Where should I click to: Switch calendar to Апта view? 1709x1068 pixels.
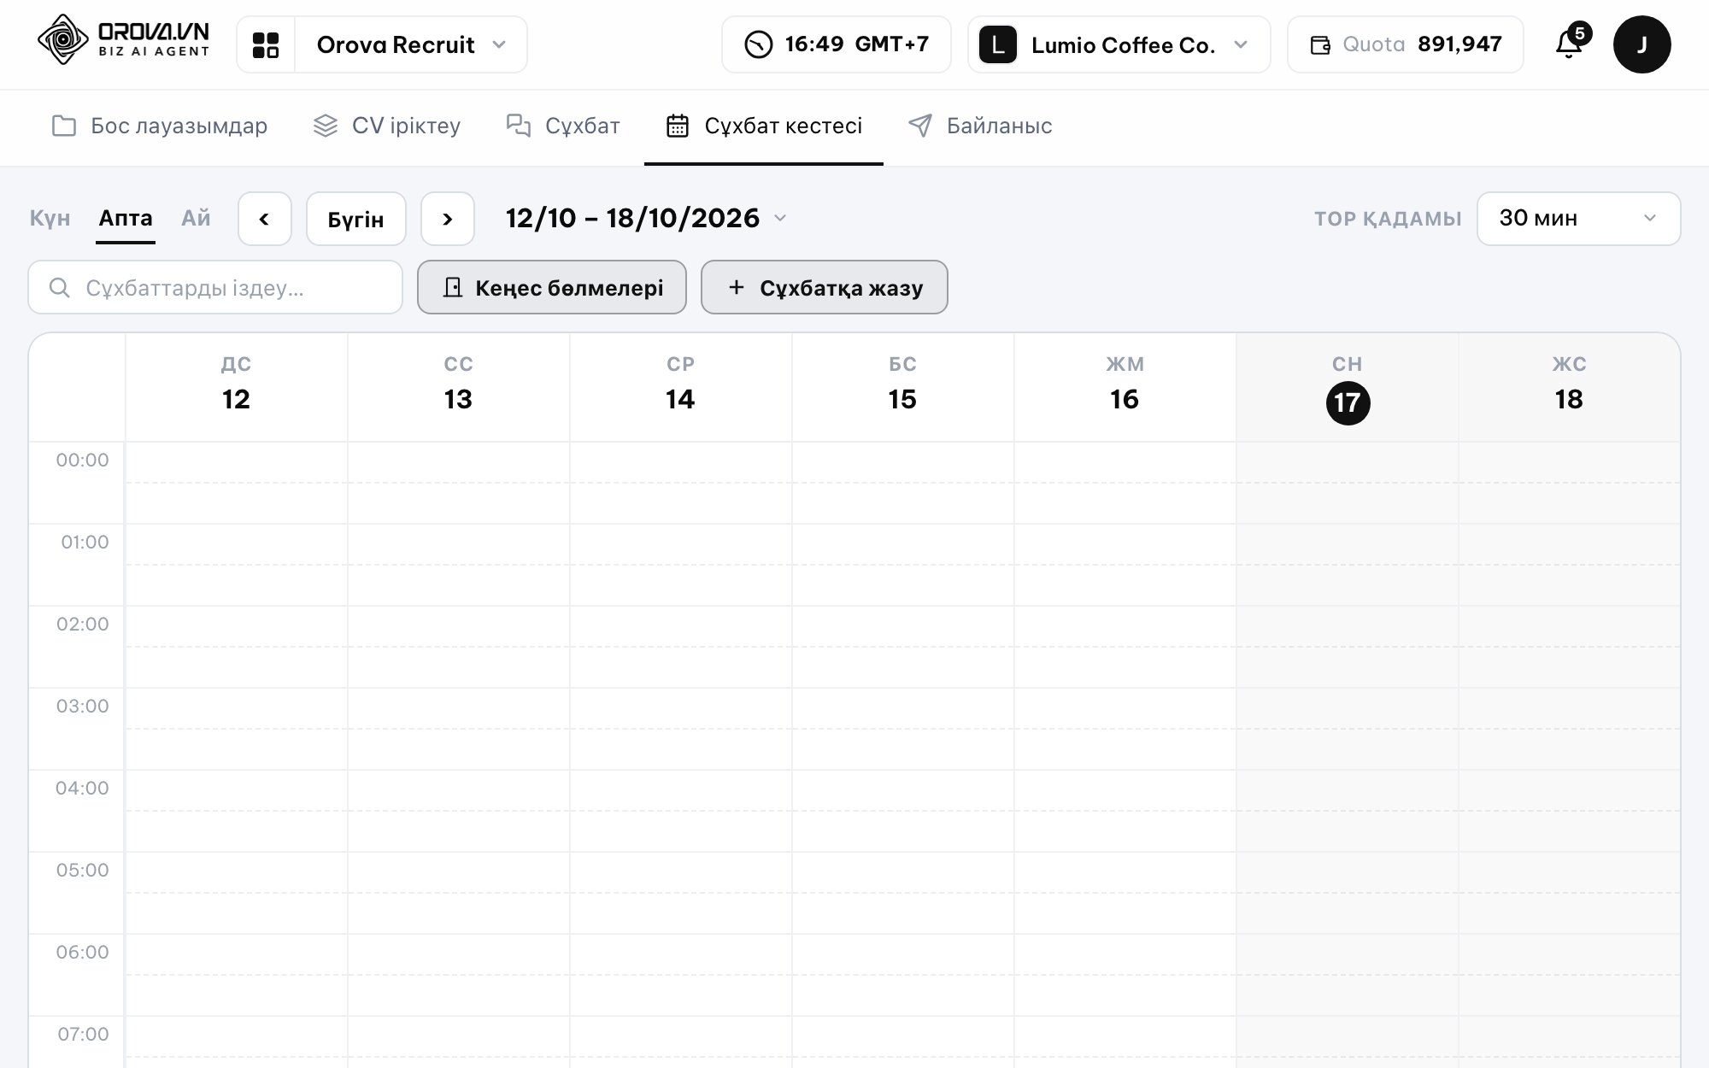(126, 219)
